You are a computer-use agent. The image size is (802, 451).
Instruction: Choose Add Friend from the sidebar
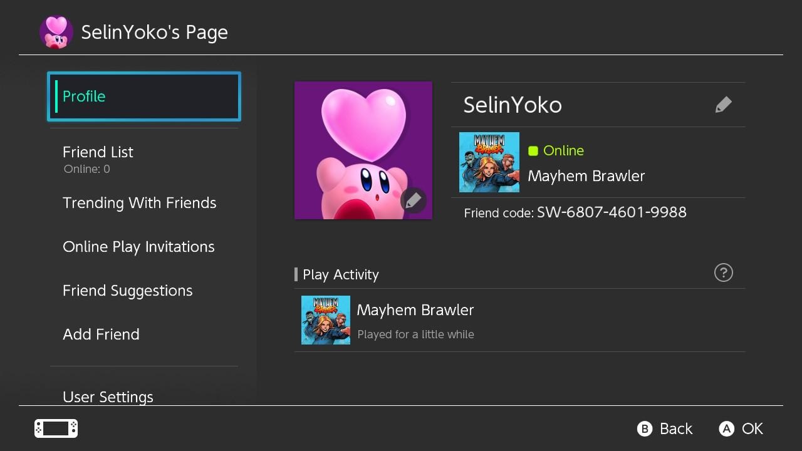pos(144,334)
